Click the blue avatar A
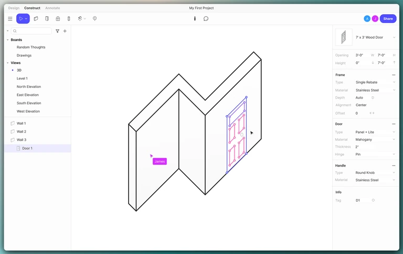The image size is (403, 254). click(367, 19)
